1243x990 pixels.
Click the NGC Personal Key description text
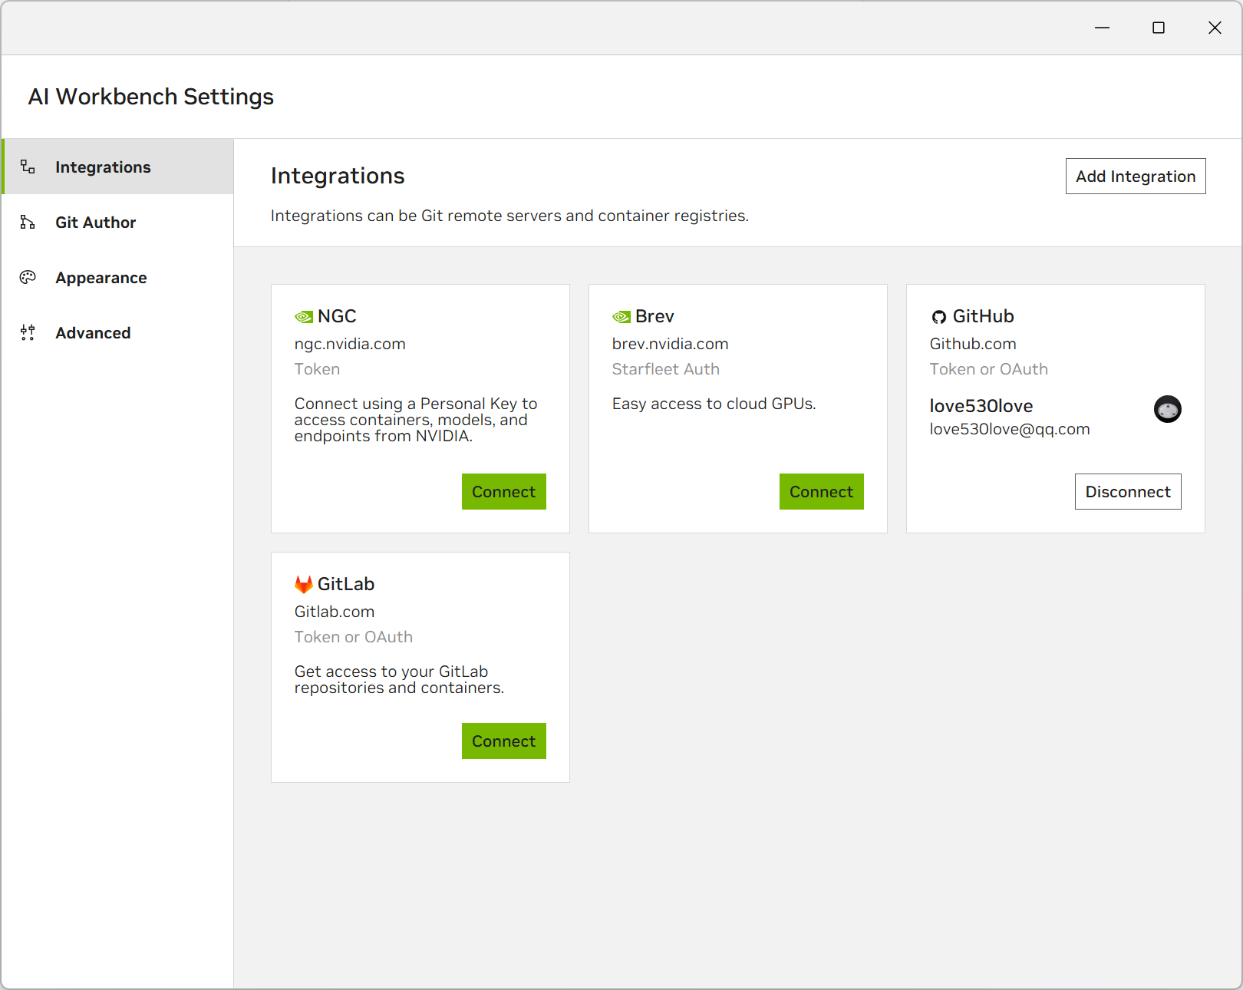pyautogui.click(x=416, y=420)
